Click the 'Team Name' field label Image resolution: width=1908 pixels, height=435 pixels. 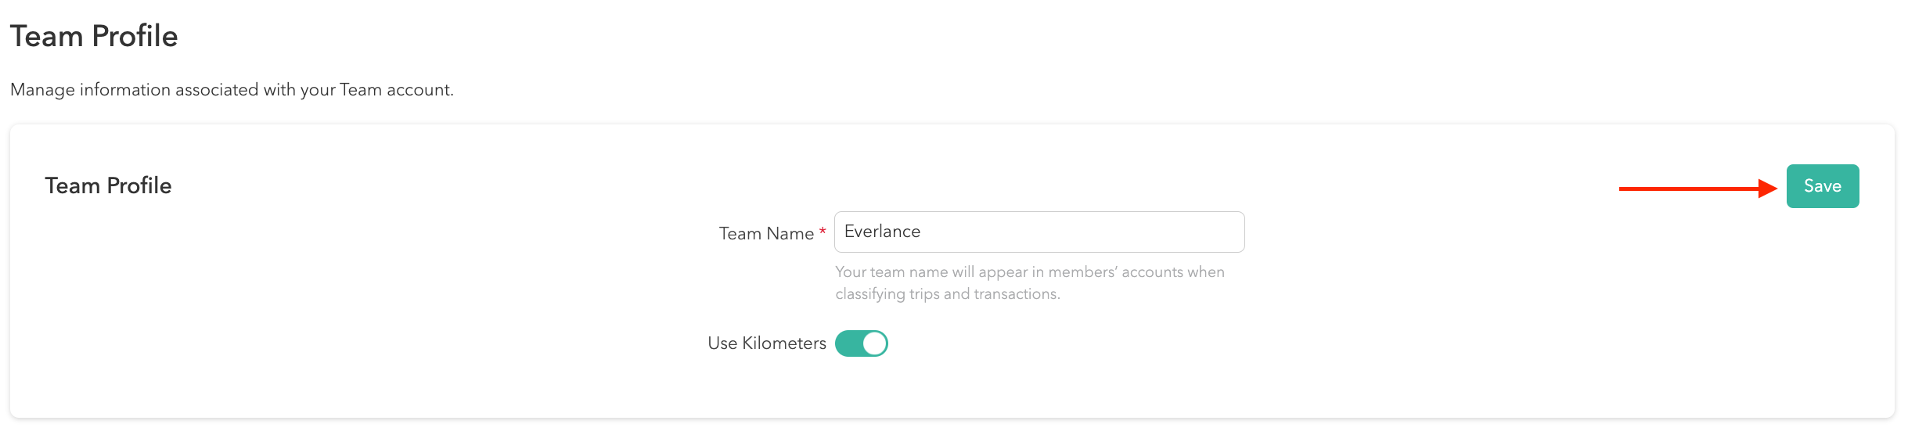[765, 233]
